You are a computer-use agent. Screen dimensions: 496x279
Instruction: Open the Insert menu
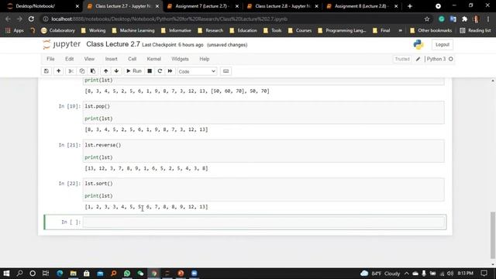pos(111,59)
